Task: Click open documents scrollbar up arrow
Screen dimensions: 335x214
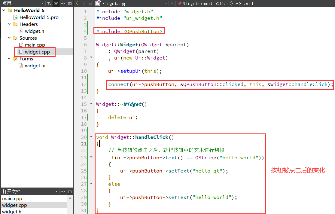Action: tap(70, 198)
